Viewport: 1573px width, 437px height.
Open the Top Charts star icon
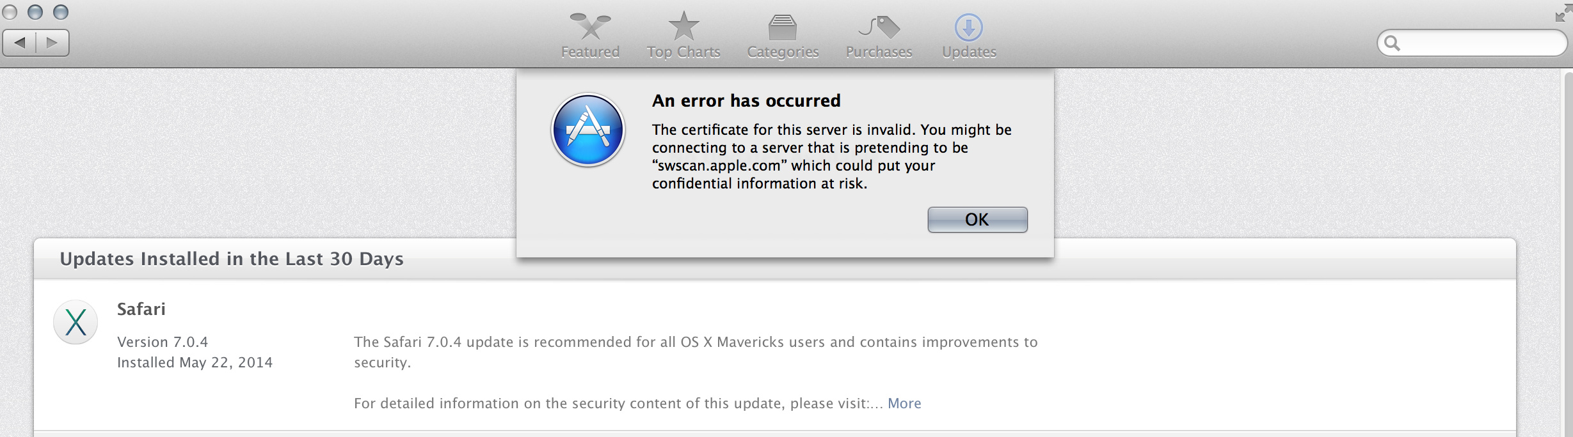pyautogui.click(x=683, y=26)
